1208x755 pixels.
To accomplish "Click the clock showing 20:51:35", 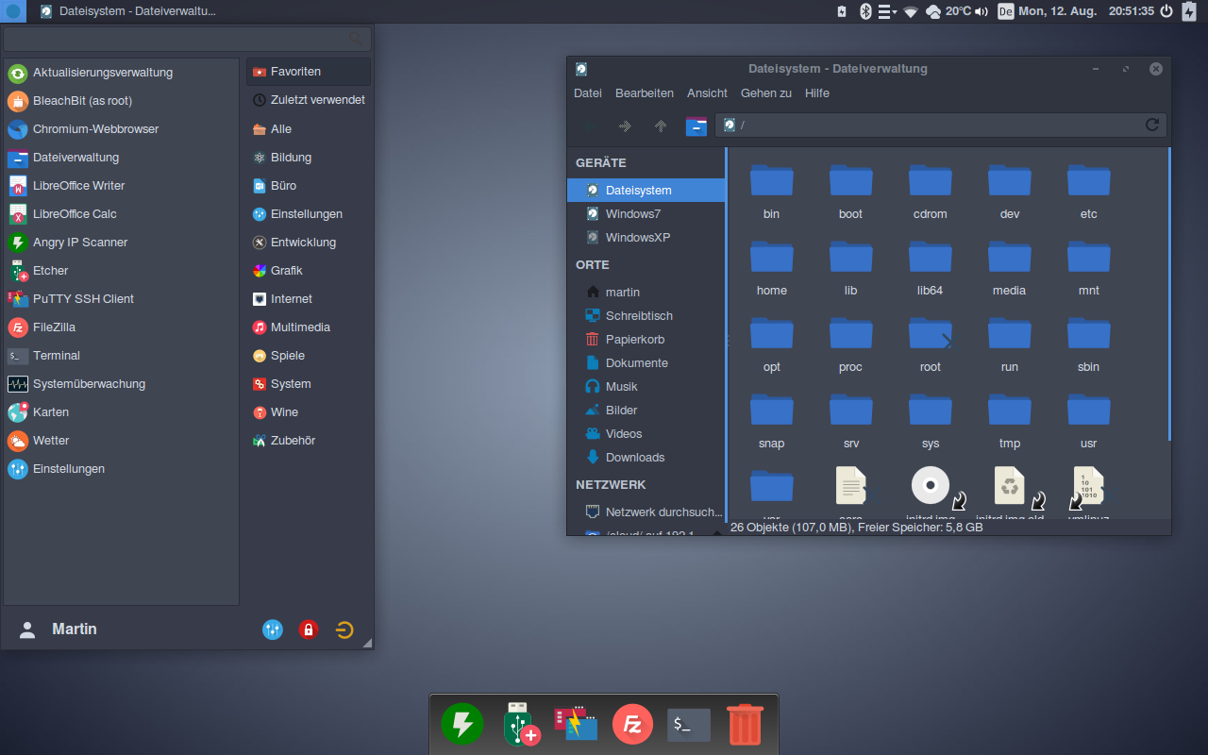I will point(1132,11).
